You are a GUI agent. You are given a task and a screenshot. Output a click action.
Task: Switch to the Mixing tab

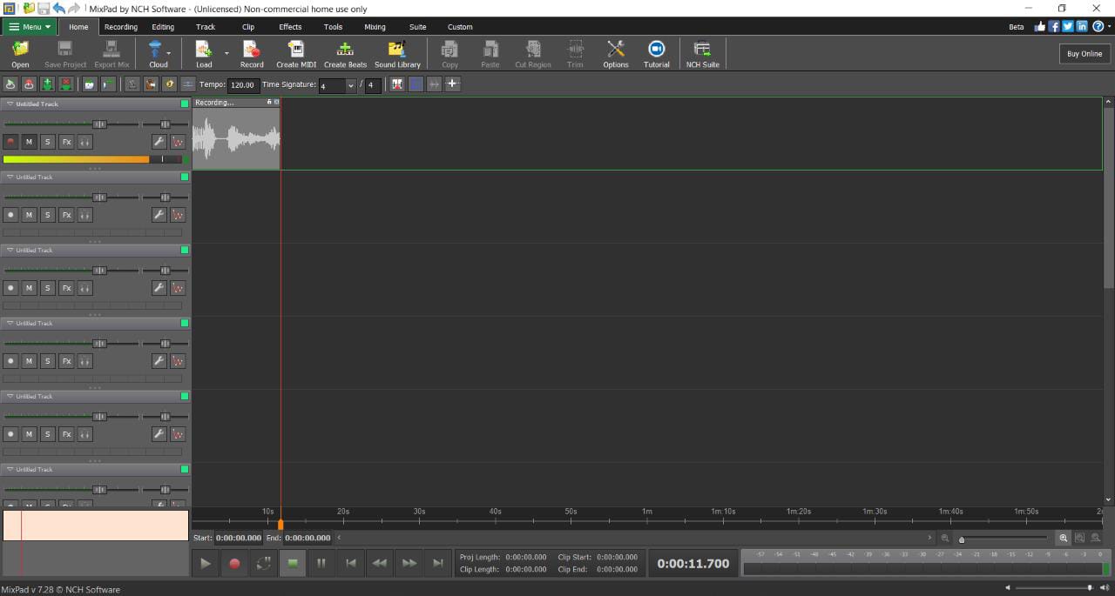point(375,27)
